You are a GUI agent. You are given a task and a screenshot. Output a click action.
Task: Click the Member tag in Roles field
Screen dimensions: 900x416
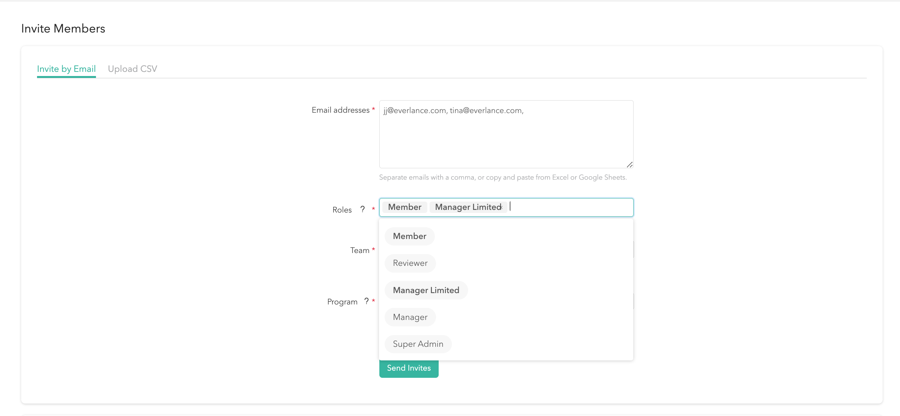tap(404, 207)
